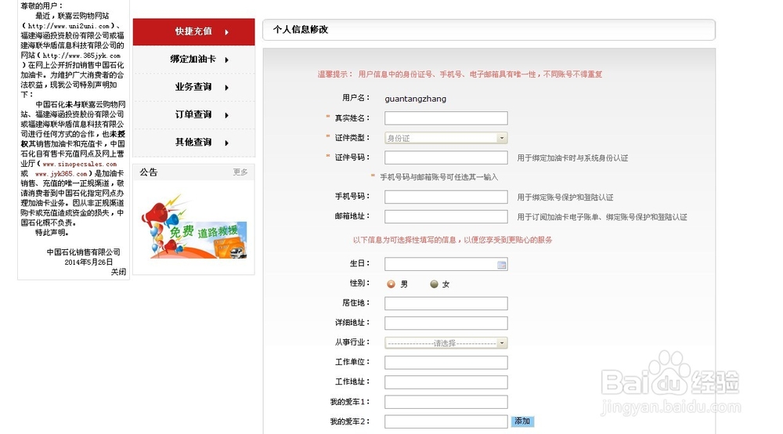This screenshot has width=783, height=434.
Task: Click the arrow icon beside 快捷充值
Action: coord(227,32)
